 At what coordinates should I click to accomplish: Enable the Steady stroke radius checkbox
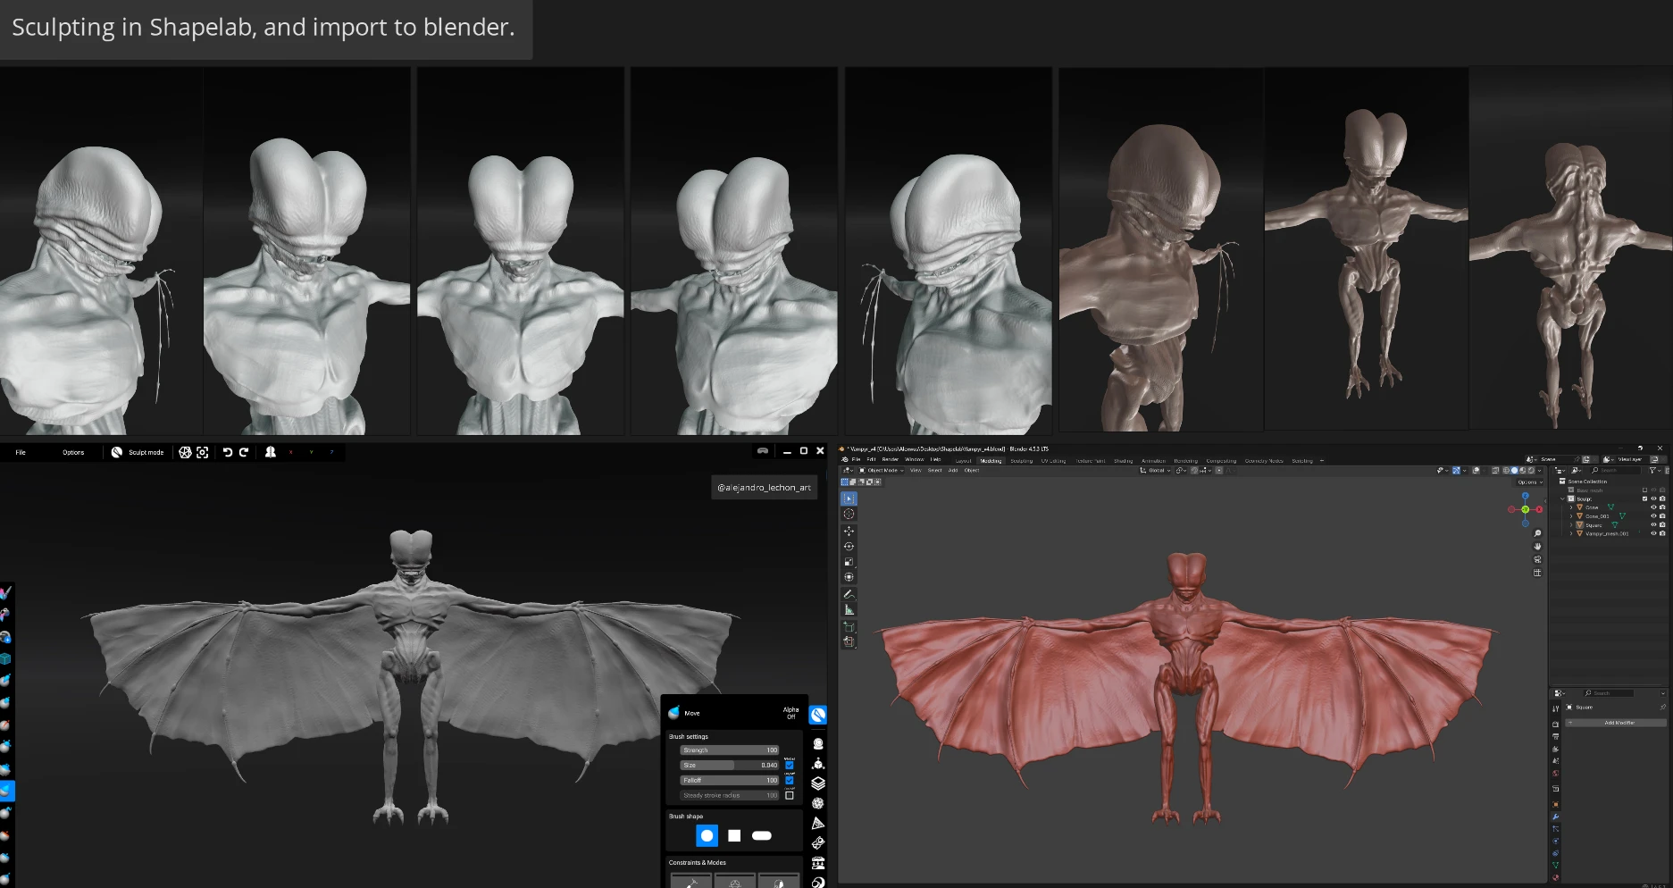pyautogui.click(x=790, y=795)
